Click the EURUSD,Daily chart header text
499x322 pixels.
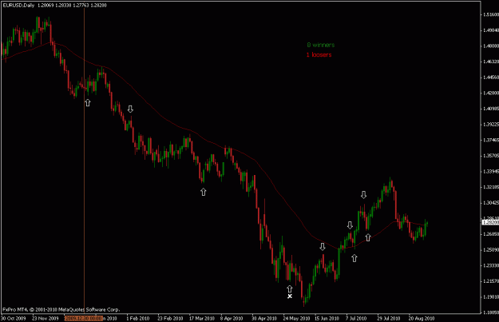click(x=18, y=5)
